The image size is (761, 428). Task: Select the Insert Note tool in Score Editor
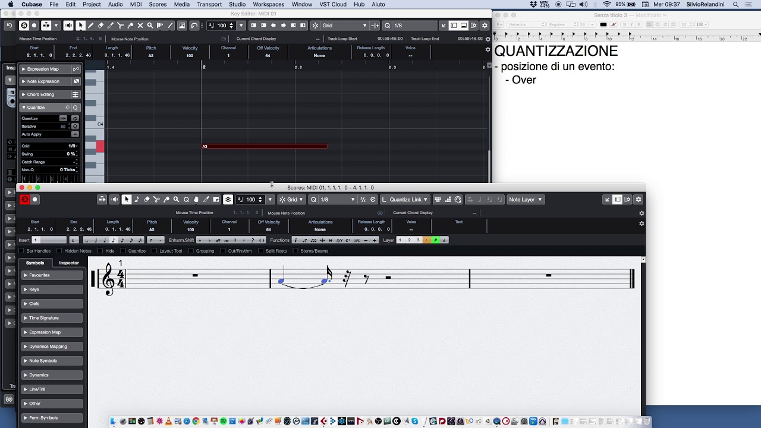pos(137,200)
